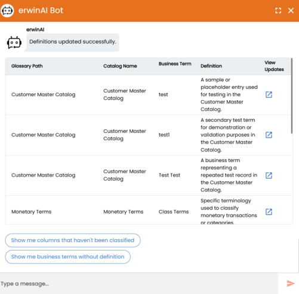Click the Business Term column header
The image size is (299, 294).
click(175, 64)
